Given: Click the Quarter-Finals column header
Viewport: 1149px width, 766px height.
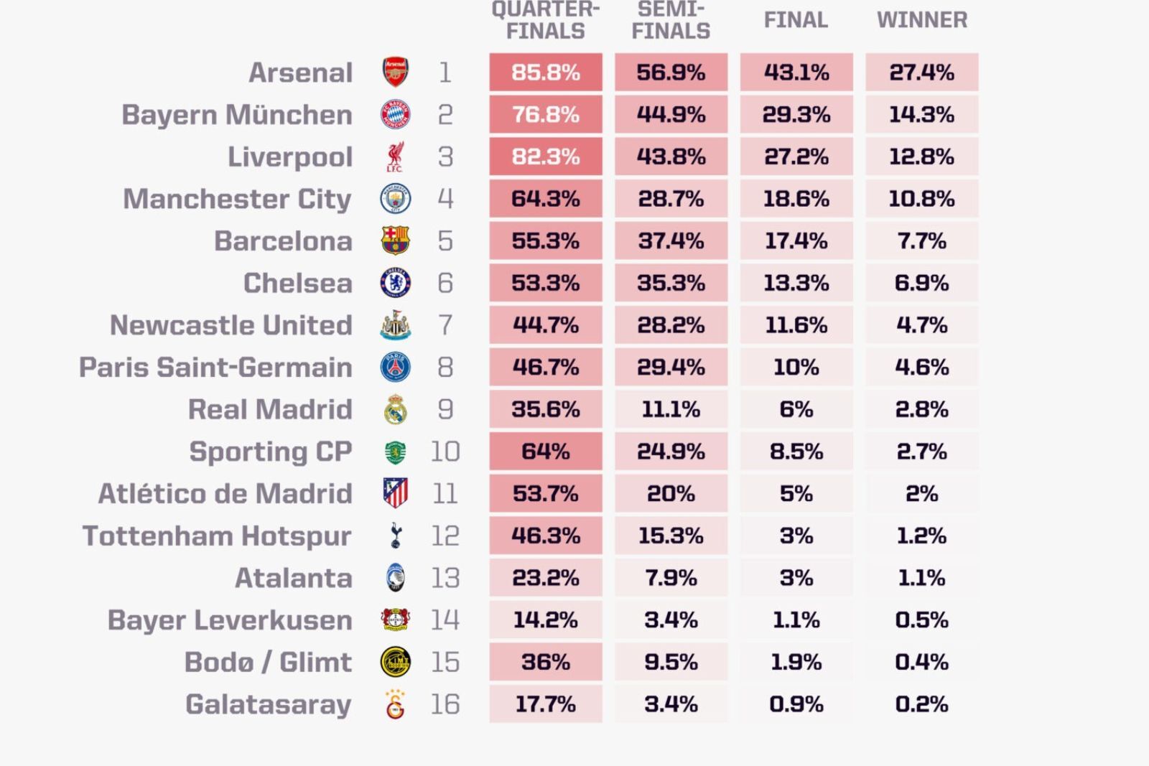Looking at the screenshot, I should [546, 20].
